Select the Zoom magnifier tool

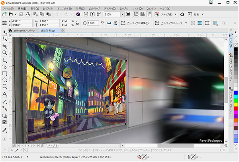coord(4,52)
